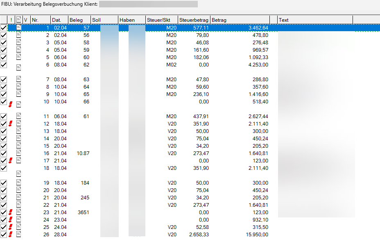This screenshot has width=380, height=240.
Task: Click document icon in row 16
Action: pyautogui.click(x=18, y=153)
